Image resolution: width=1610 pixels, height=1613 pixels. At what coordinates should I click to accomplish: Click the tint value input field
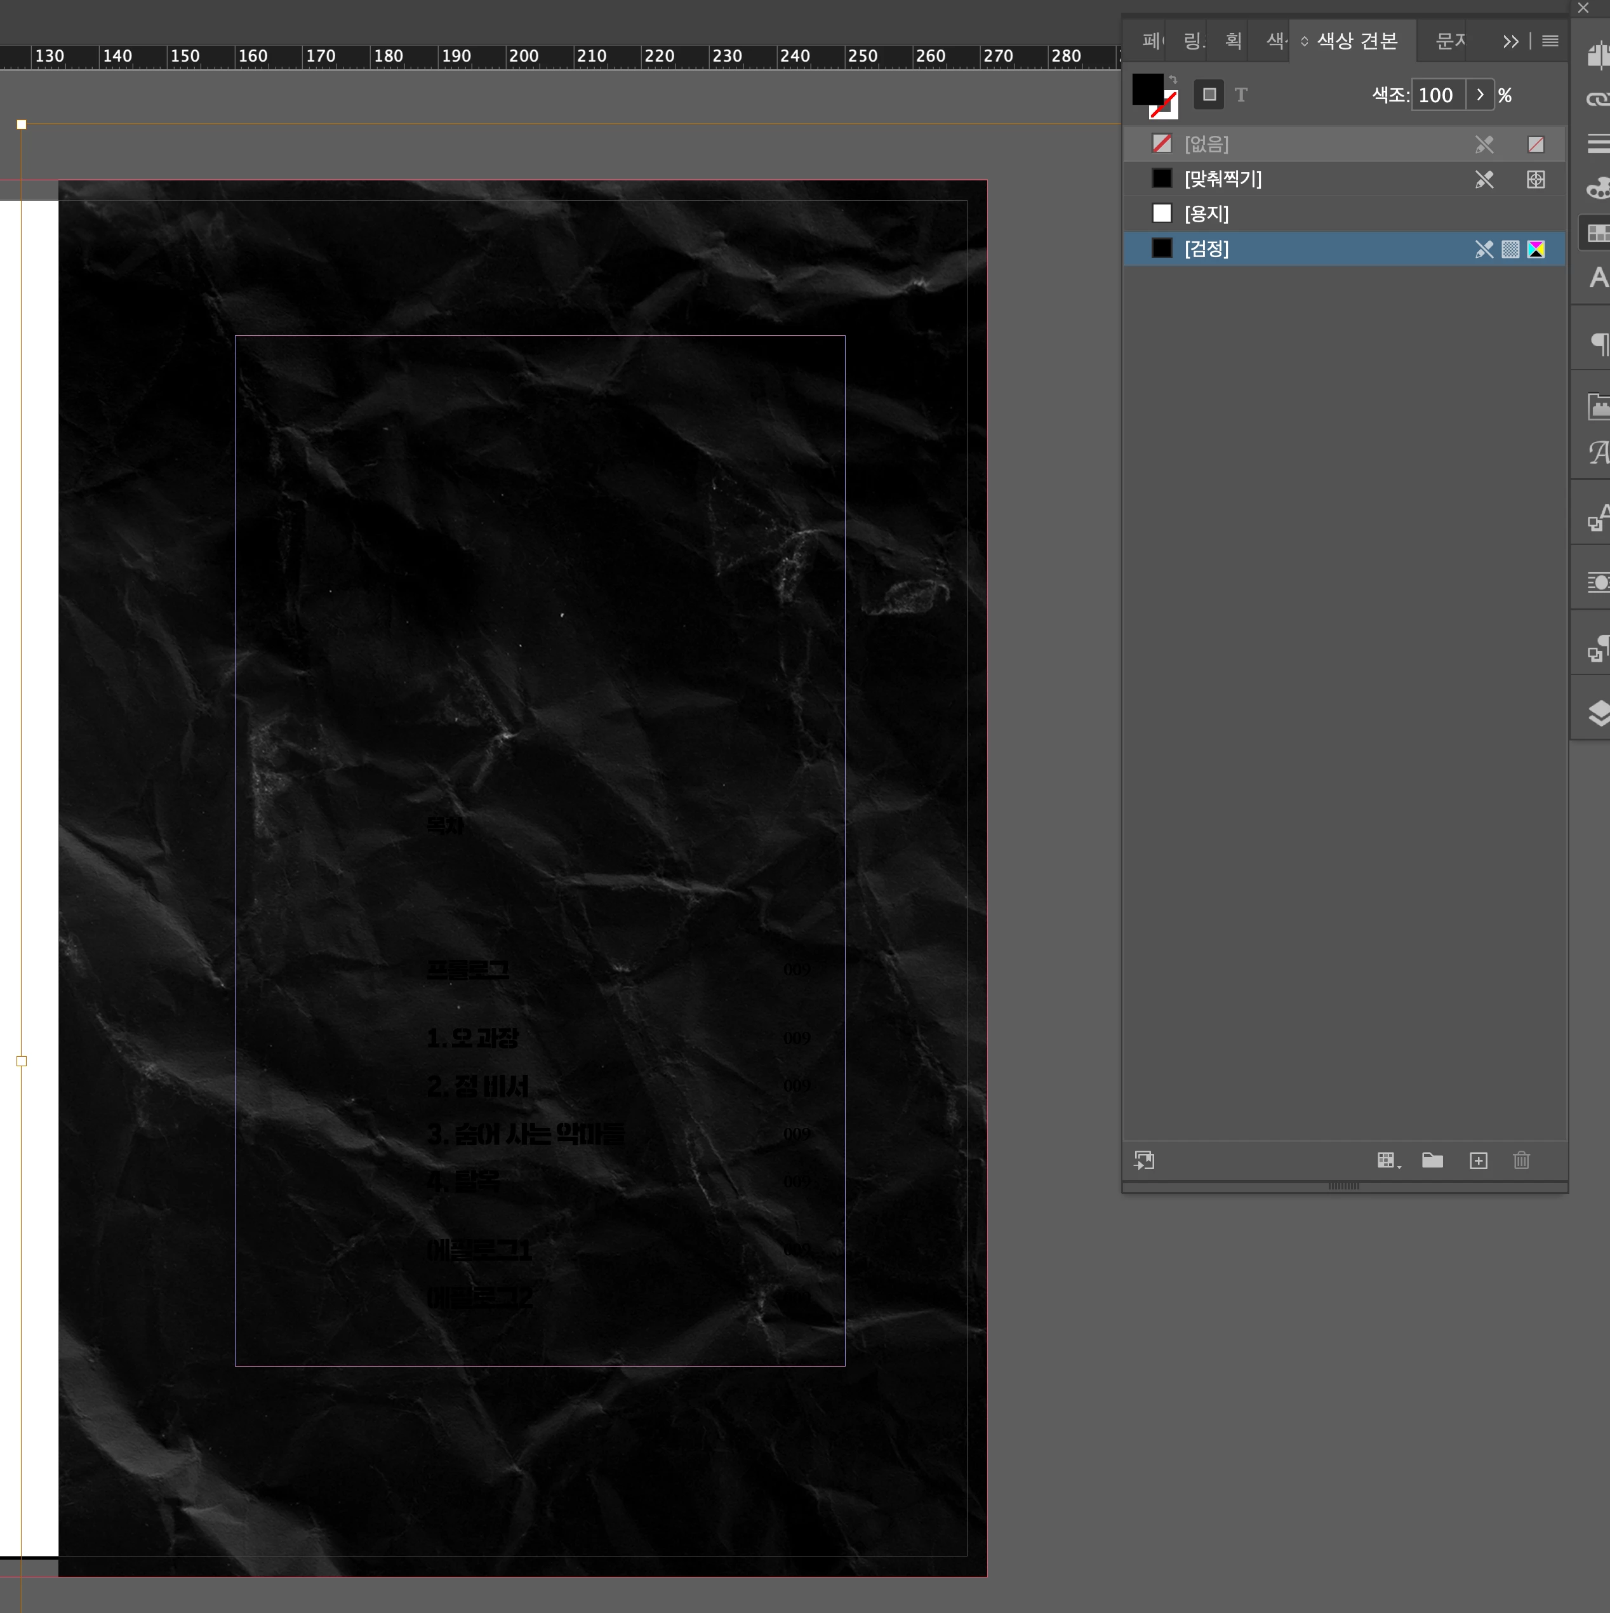coord(1437,95)
